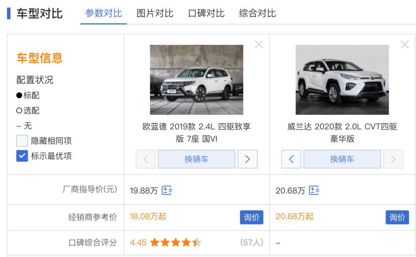Click the 20.68万 manufacturer guide price
Image resolution: width=416 pixels, height=257 pixels.
[290, 191]
